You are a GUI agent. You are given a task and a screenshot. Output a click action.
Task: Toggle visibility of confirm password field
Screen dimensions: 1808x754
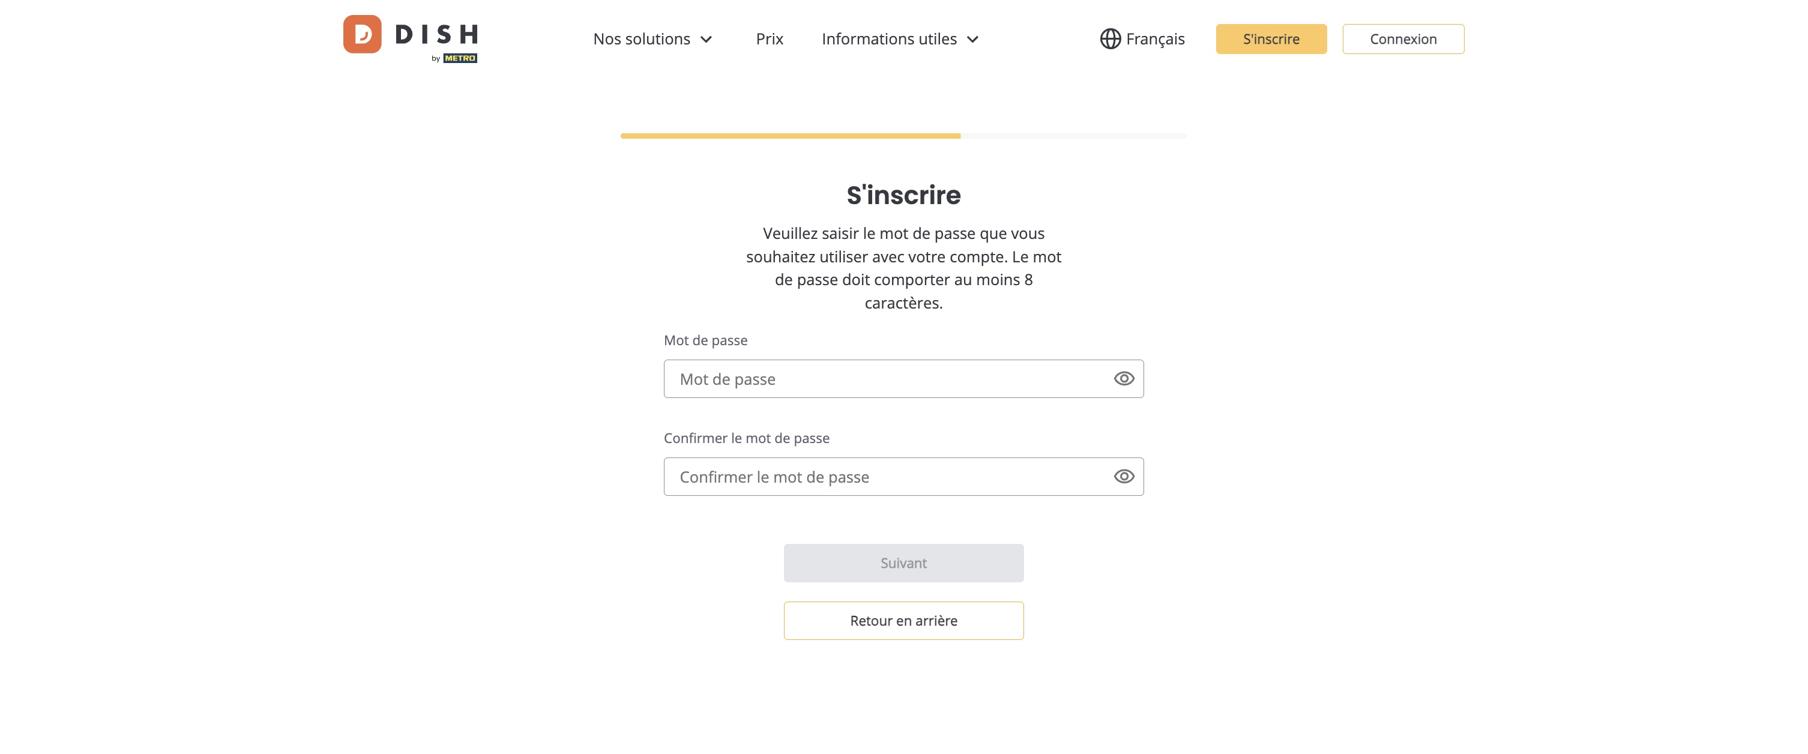pyautogui.click(x=1124, y=476)
